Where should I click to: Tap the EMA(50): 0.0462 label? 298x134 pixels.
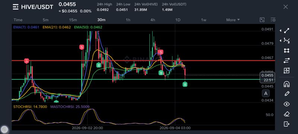pos(88,27)
